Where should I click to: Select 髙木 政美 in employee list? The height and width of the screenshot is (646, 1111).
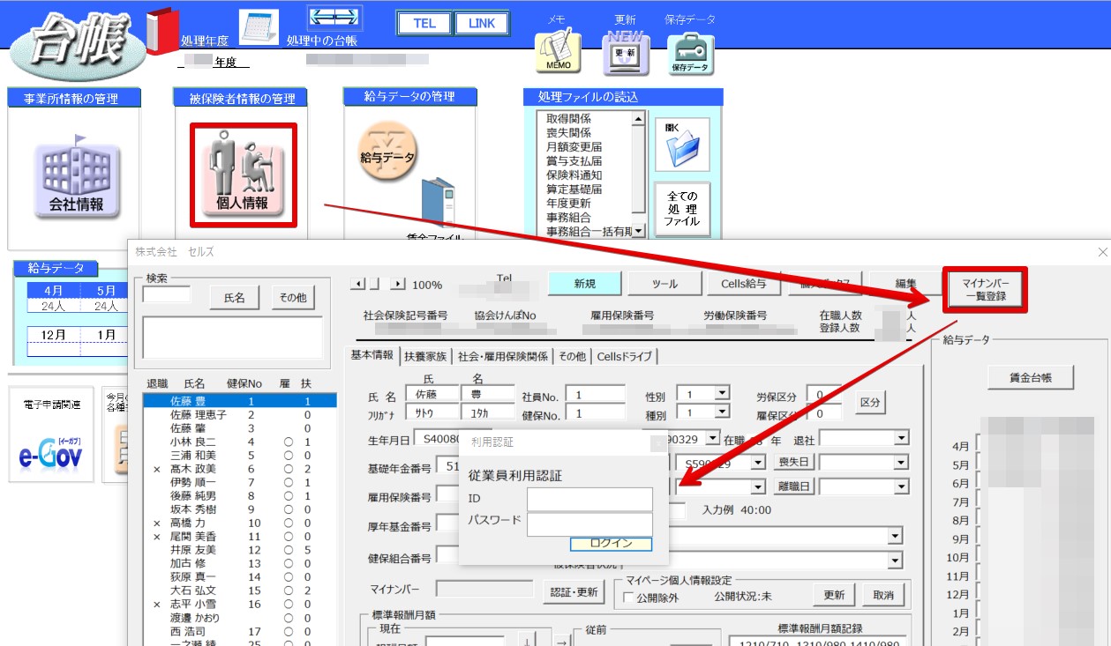click(239, 469)
